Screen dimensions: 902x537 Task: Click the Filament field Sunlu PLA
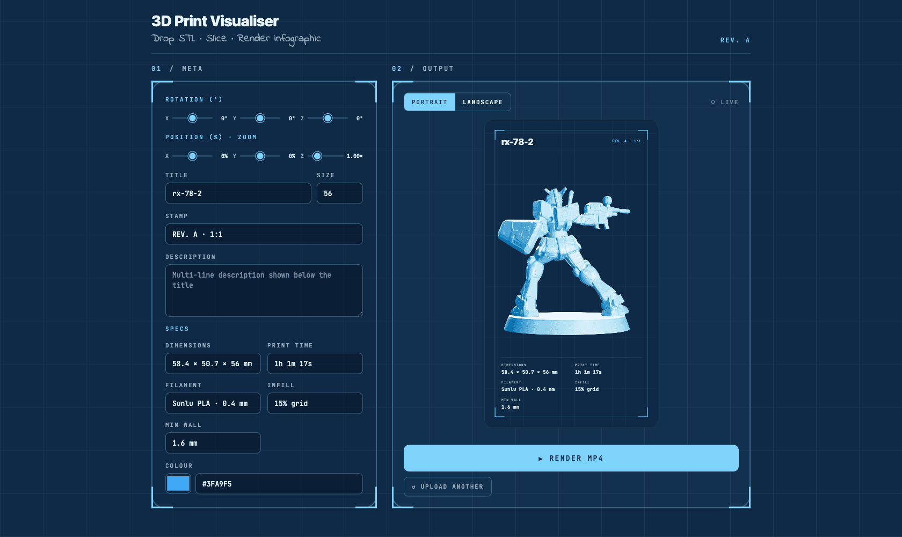(x=213, y=403)
